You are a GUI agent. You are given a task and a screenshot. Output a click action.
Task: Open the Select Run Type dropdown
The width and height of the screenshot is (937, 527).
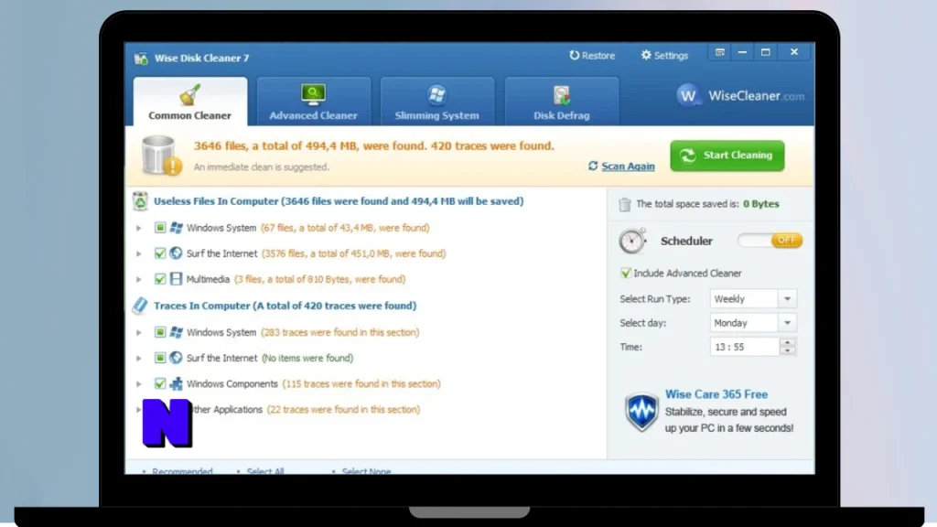coord(753,299)
